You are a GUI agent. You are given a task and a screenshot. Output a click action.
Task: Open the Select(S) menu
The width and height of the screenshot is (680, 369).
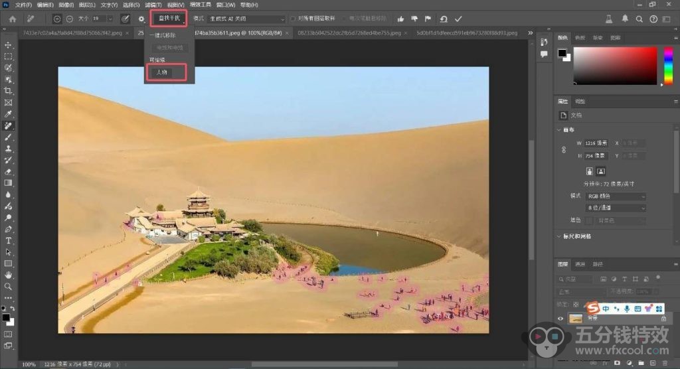pos(131,5)
